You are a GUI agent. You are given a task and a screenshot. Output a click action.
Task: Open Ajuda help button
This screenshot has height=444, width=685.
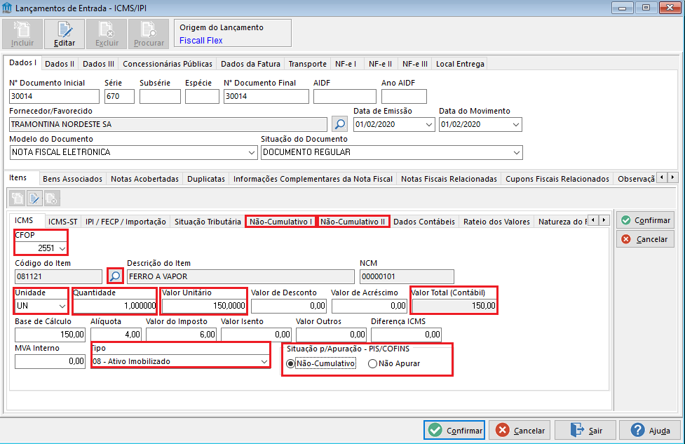650,431
